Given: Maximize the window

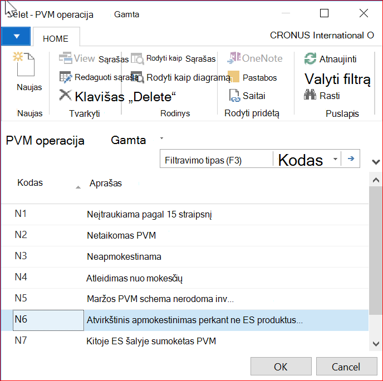Looking at the screenshot, I should tap(324, 13).
